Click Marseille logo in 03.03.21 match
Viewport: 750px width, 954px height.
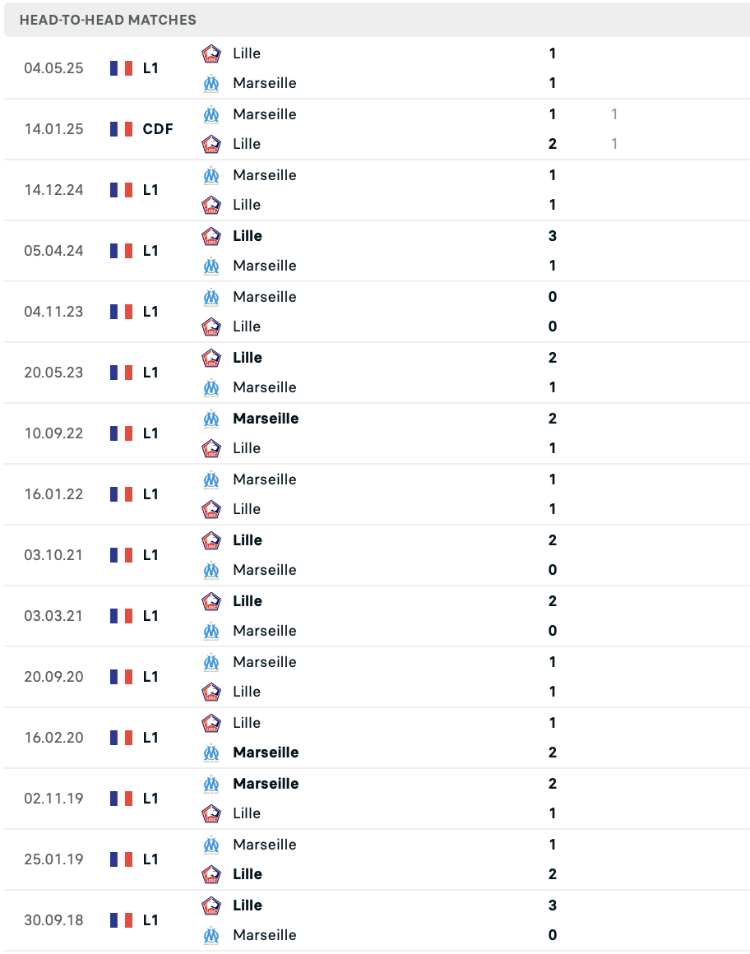click(211, 631)
